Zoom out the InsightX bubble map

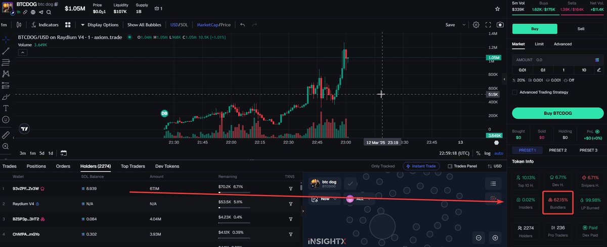point(478,238)
